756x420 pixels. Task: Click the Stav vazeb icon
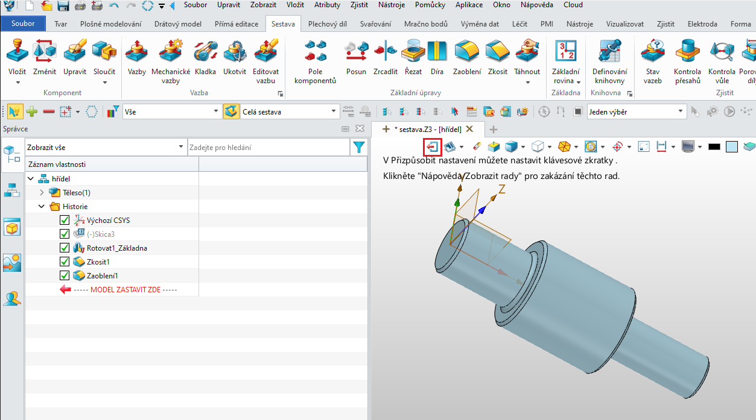(x=652, y=61)
